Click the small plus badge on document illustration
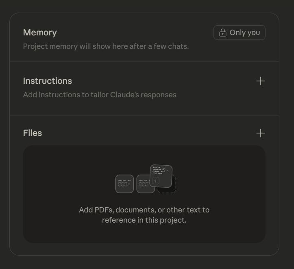This screenshot has height=269, width=294. click(x=156, y=181)
